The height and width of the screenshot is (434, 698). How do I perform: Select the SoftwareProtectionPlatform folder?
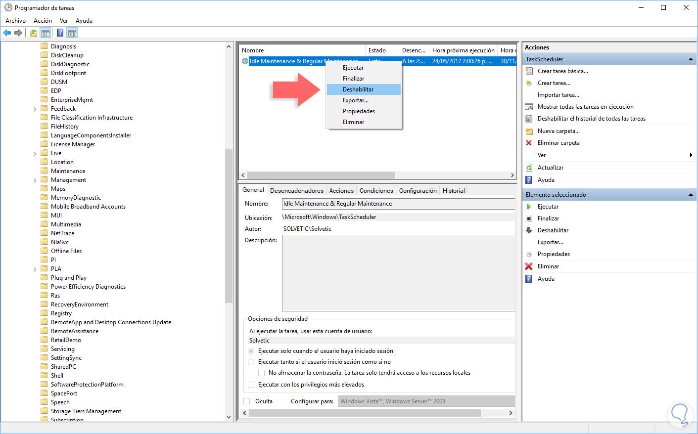click(87, 385)
